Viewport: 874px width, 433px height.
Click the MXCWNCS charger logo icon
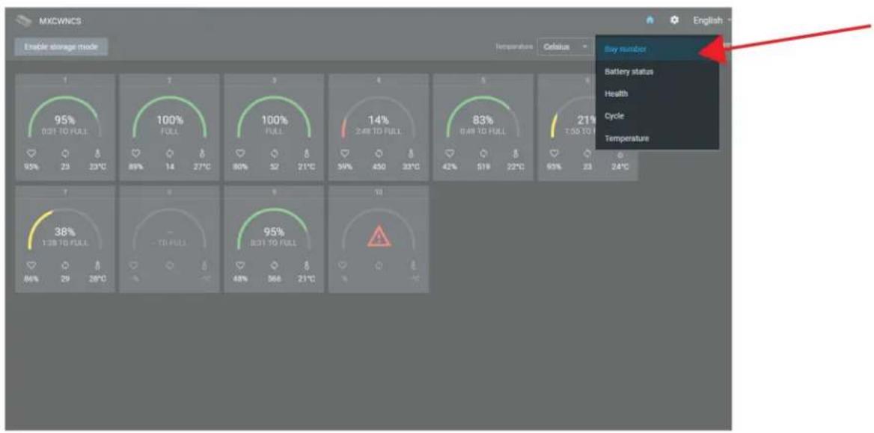[23, 21]
